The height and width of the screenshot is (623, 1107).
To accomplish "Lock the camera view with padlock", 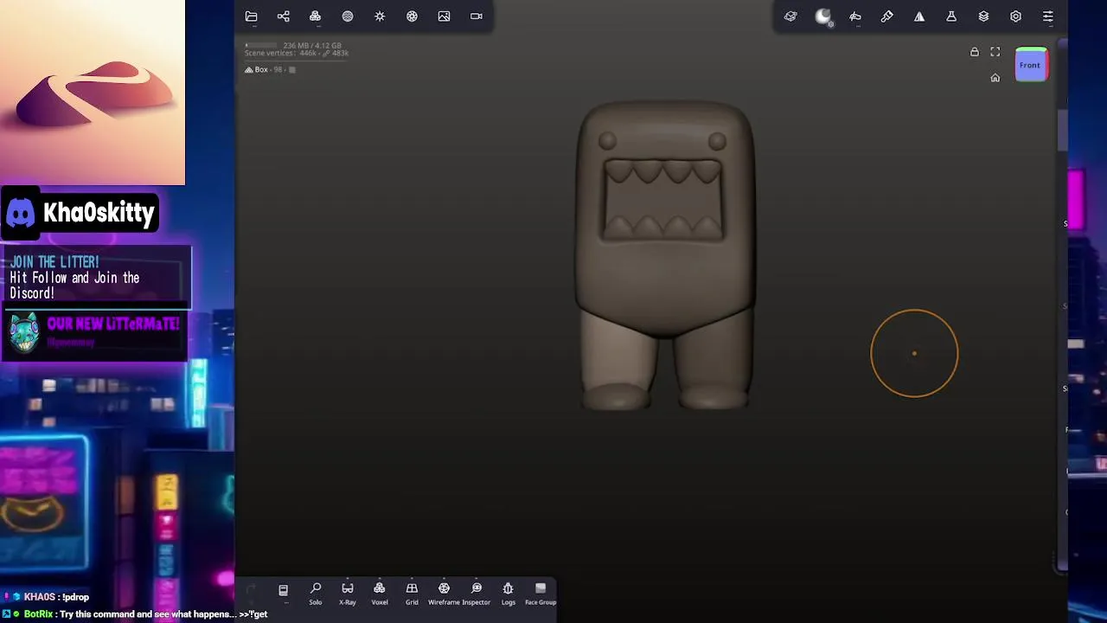I will pos(975,52).
